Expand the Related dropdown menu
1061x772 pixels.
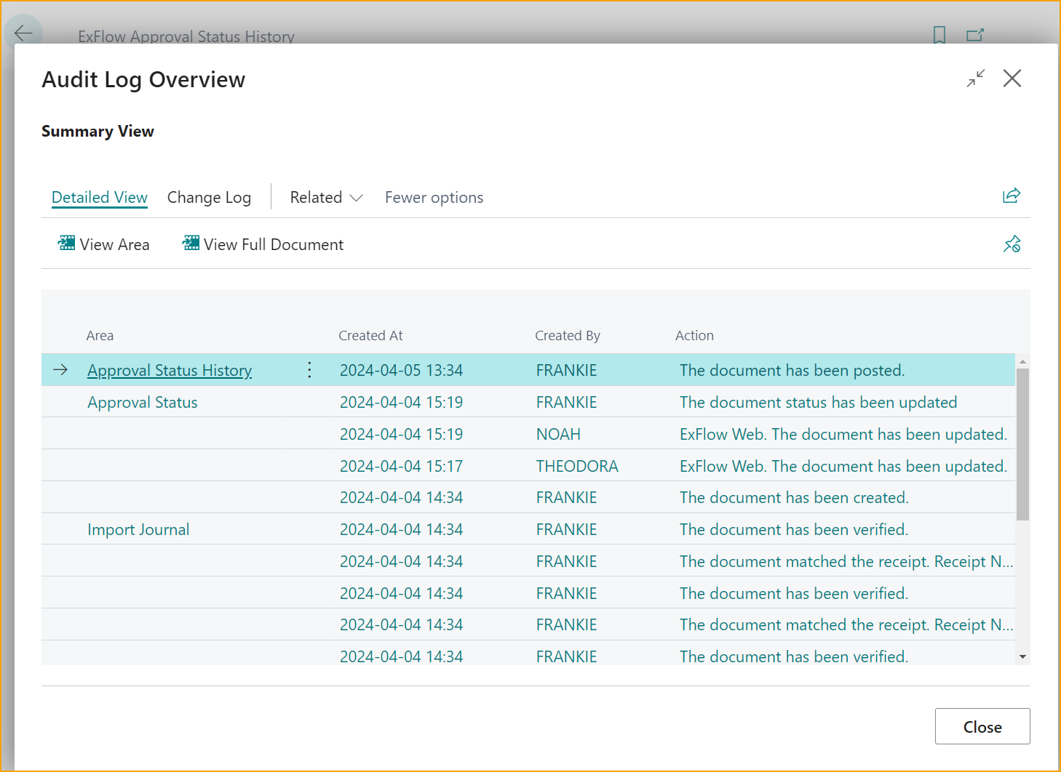(326, 198)
